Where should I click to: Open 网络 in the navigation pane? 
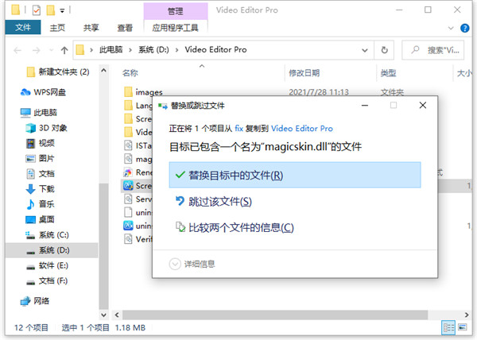[x=41, y=300]
